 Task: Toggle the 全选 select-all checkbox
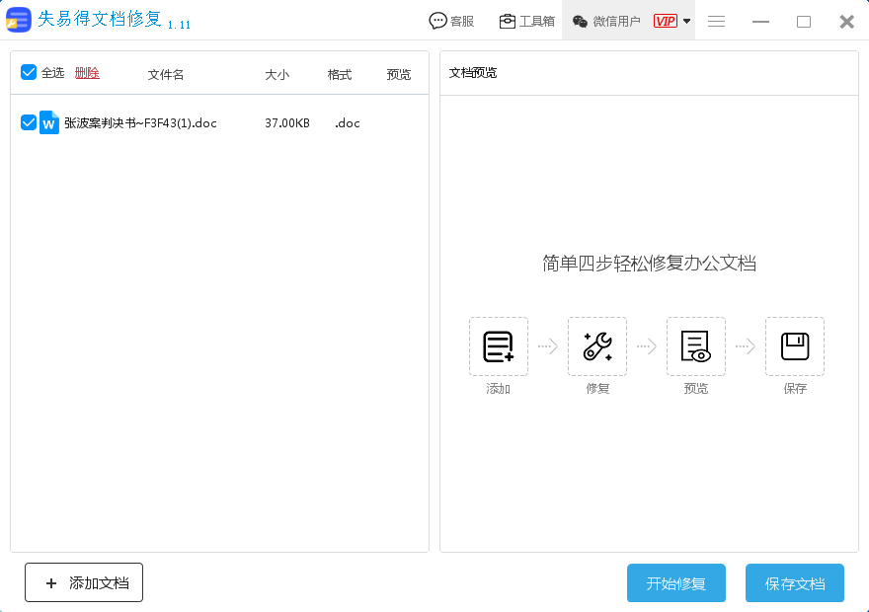pyautogui.click(x=28, y=72)
